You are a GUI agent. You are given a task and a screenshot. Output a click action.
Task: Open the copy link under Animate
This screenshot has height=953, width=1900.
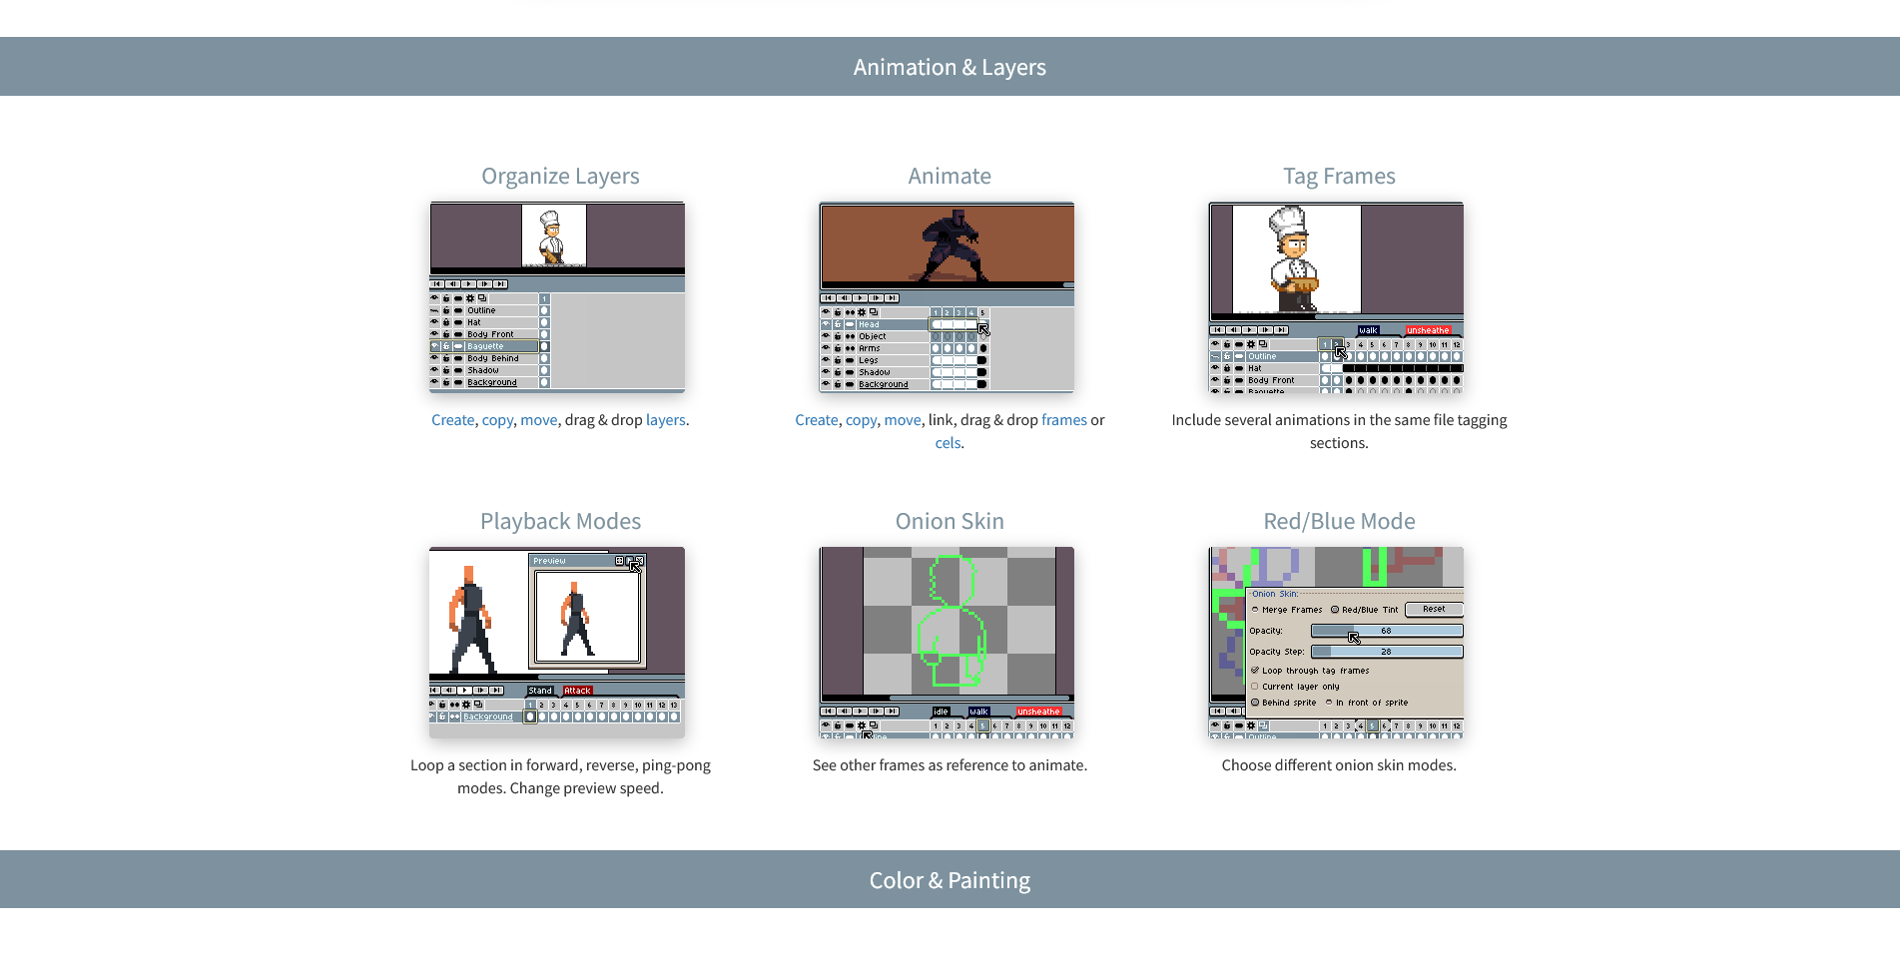[861, 420]
